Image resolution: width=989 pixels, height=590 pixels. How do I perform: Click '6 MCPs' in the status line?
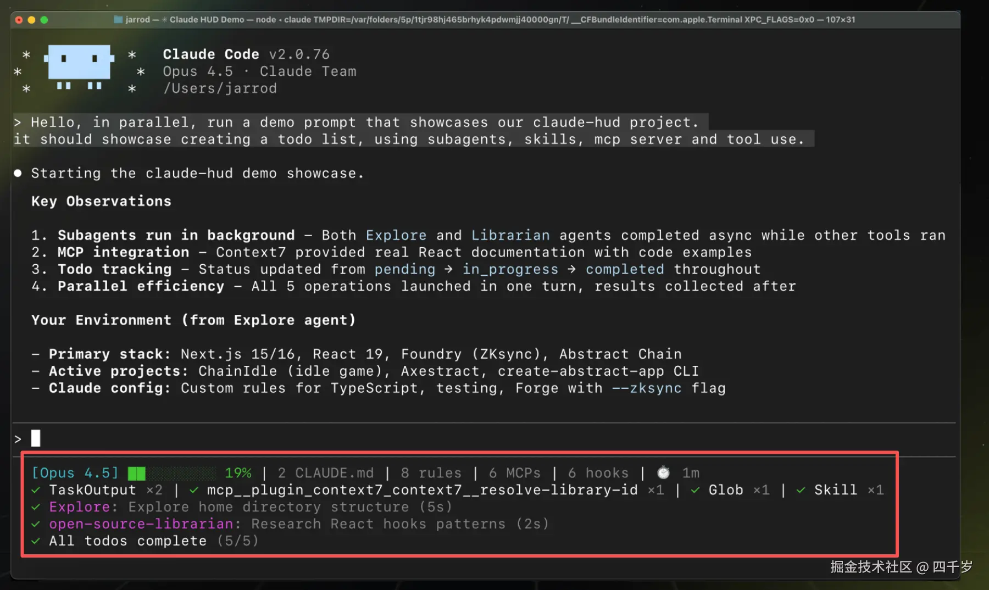tap(515, 473)
